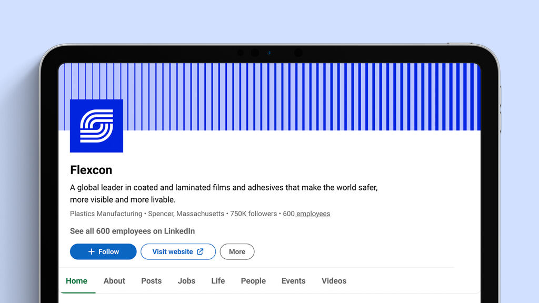Click the Plastics Manufacturing industry label
Viewport: 539px width, 303px height.
pos(106,214)
